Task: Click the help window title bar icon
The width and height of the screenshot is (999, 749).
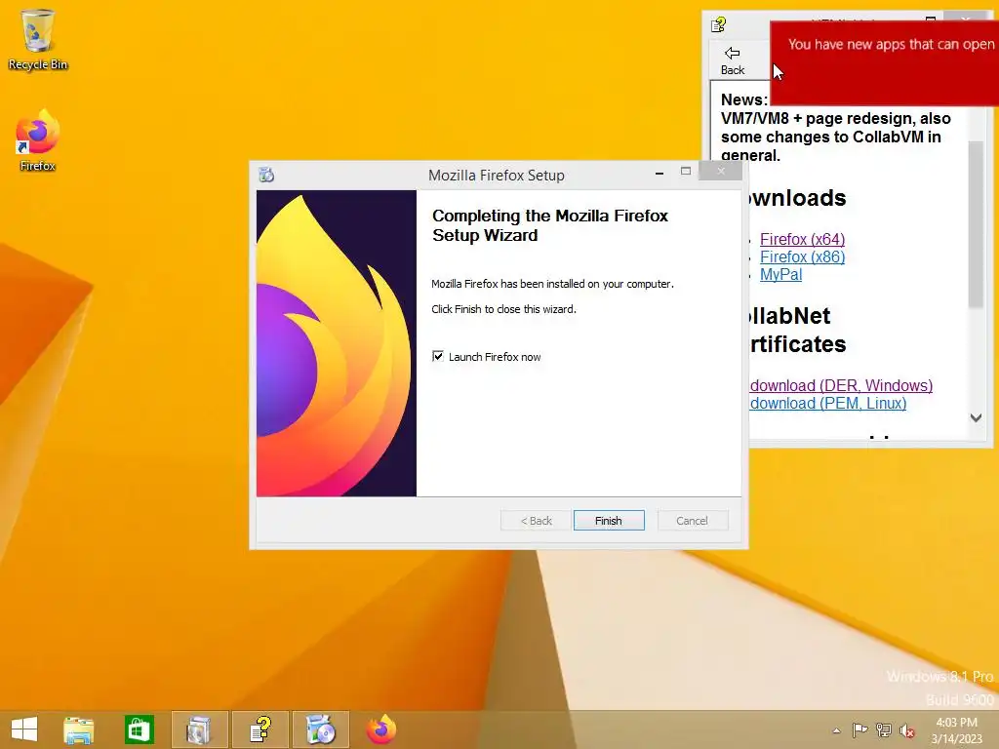Action: [719, 24]
